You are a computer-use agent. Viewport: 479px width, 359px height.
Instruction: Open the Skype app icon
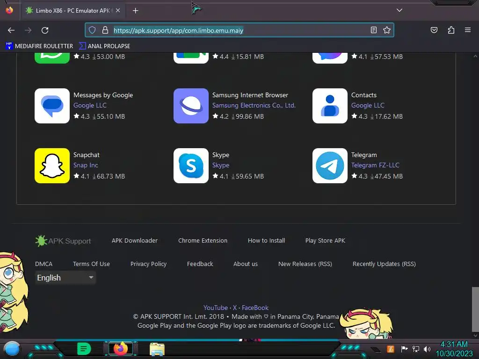coord(191,165)
